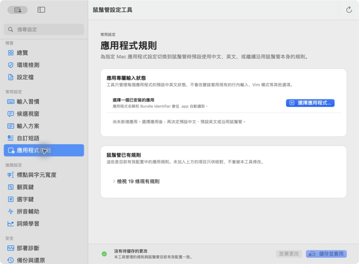
Task: Click the 應用專屬輸入狀態 card title
Action: point(126,78)
